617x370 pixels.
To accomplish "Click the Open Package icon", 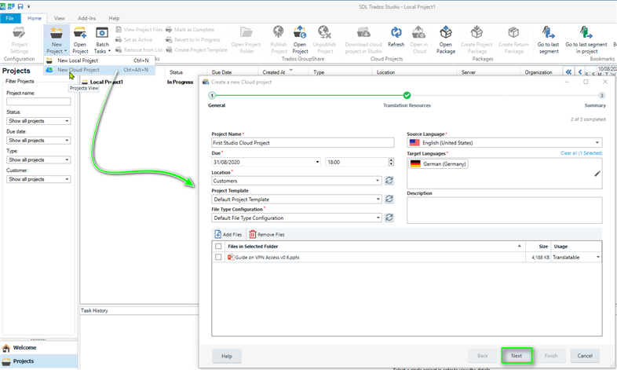I will 445,40.
